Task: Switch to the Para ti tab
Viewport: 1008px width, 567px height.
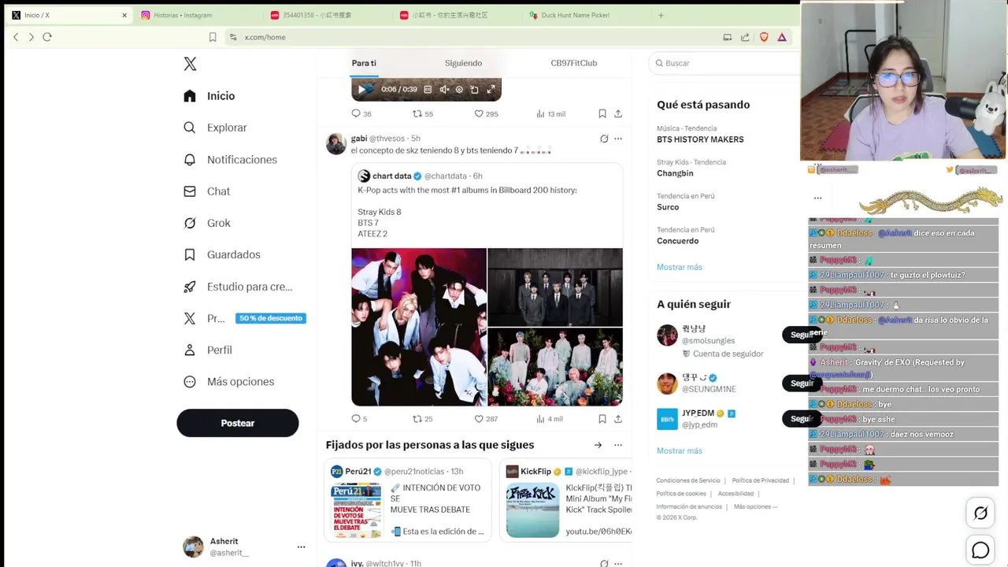Action: [x=364, y=63]
